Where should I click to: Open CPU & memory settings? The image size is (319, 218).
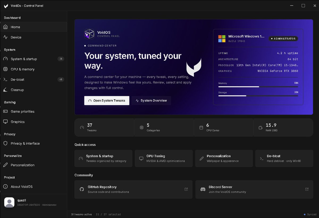[33, 69]
